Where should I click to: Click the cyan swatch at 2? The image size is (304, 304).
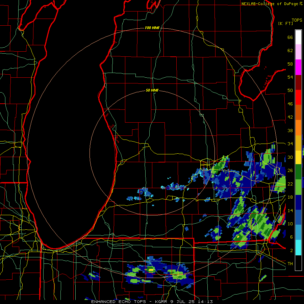pos(298,248)
